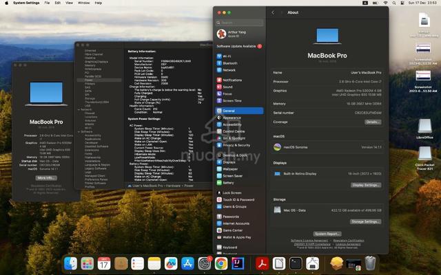
Task: Open the Help menu
Action: pos(99,3)
